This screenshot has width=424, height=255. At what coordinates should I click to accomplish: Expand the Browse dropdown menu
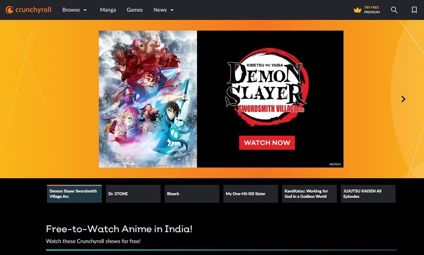[x=75, y=10]
